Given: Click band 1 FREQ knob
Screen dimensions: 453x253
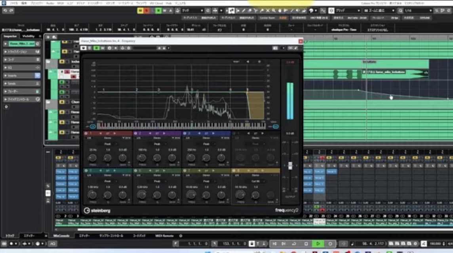Looking at the screenshot, I should pos(92,157).
